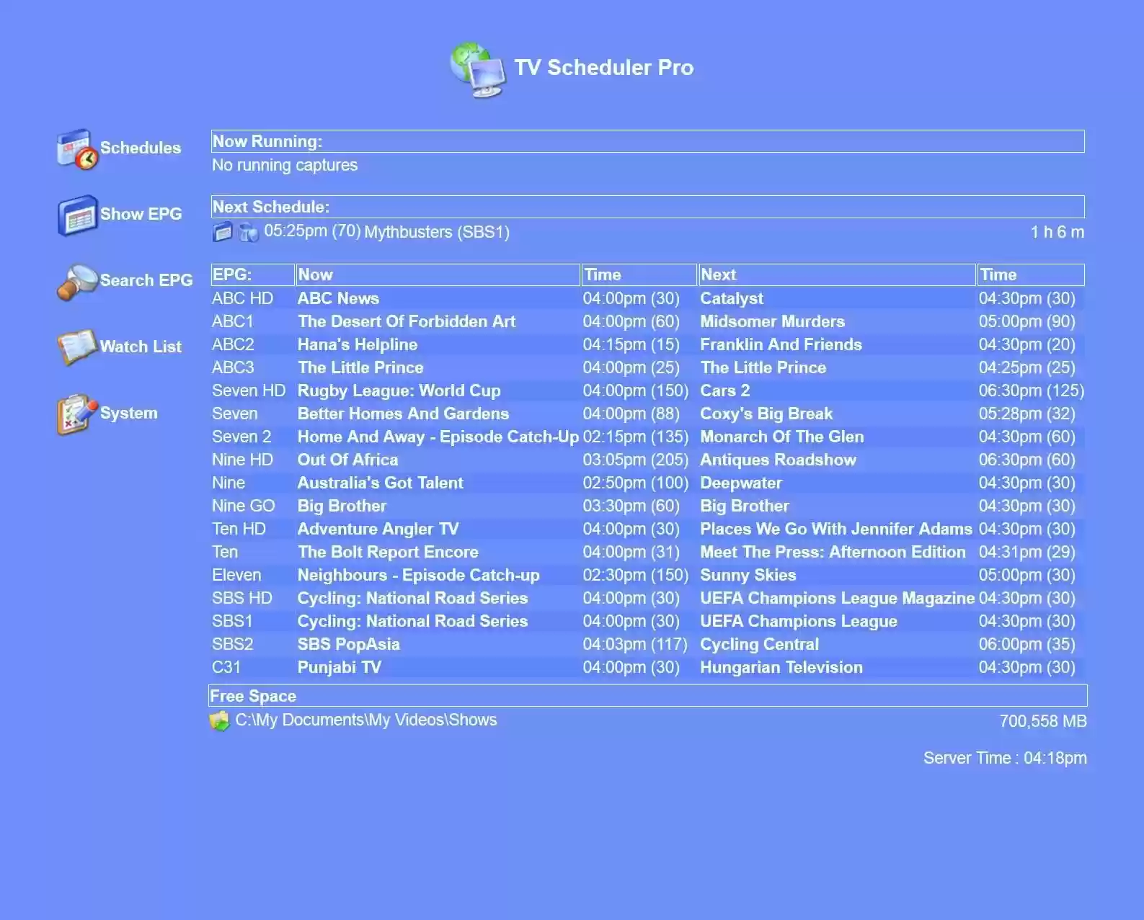1144x920 pixels.
Task: Click the Show EPG guide icon
Action: tap(77, 215)
